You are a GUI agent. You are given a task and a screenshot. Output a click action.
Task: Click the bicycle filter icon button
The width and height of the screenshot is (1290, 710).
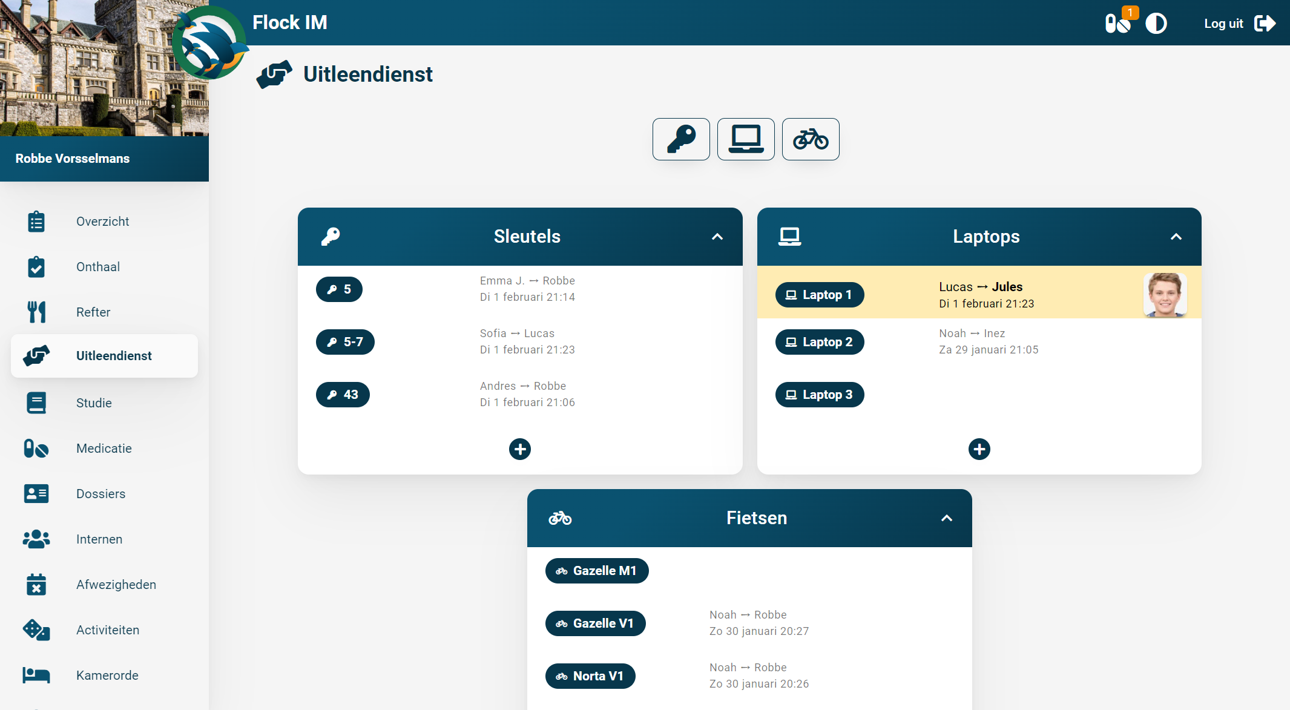click(x=811, y=139)
